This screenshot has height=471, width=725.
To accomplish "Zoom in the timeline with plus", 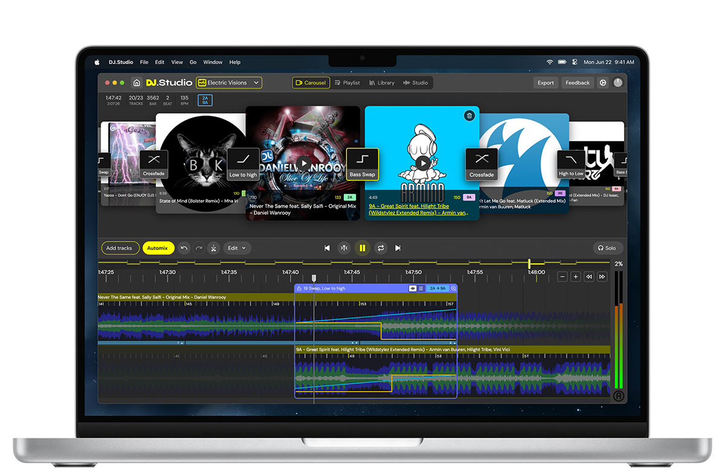I will [x=576, y=277].
